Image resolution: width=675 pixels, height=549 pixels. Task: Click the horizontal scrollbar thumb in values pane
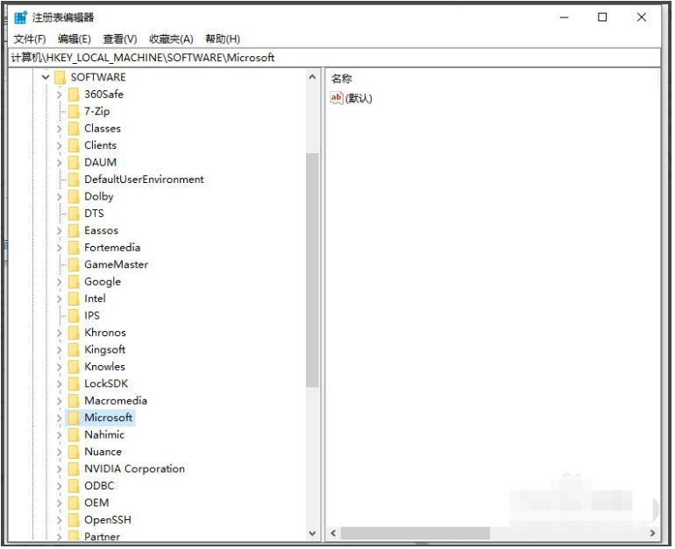click(x=415, y=532)
